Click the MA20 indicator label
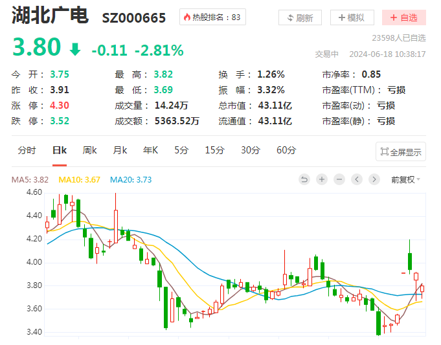Screen dimensions: 441x345 pyautogui.click(x=131, y=179)
